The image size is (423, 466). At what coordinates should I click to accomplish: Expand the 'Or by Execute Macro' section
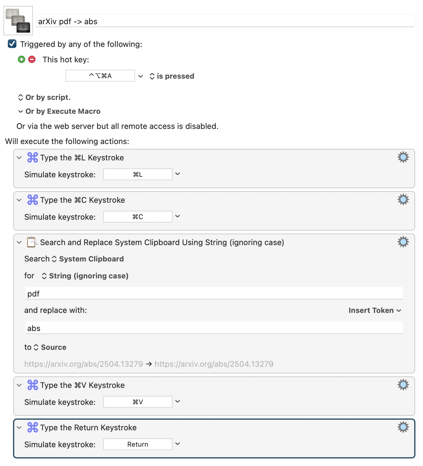(x=21, y=111)
